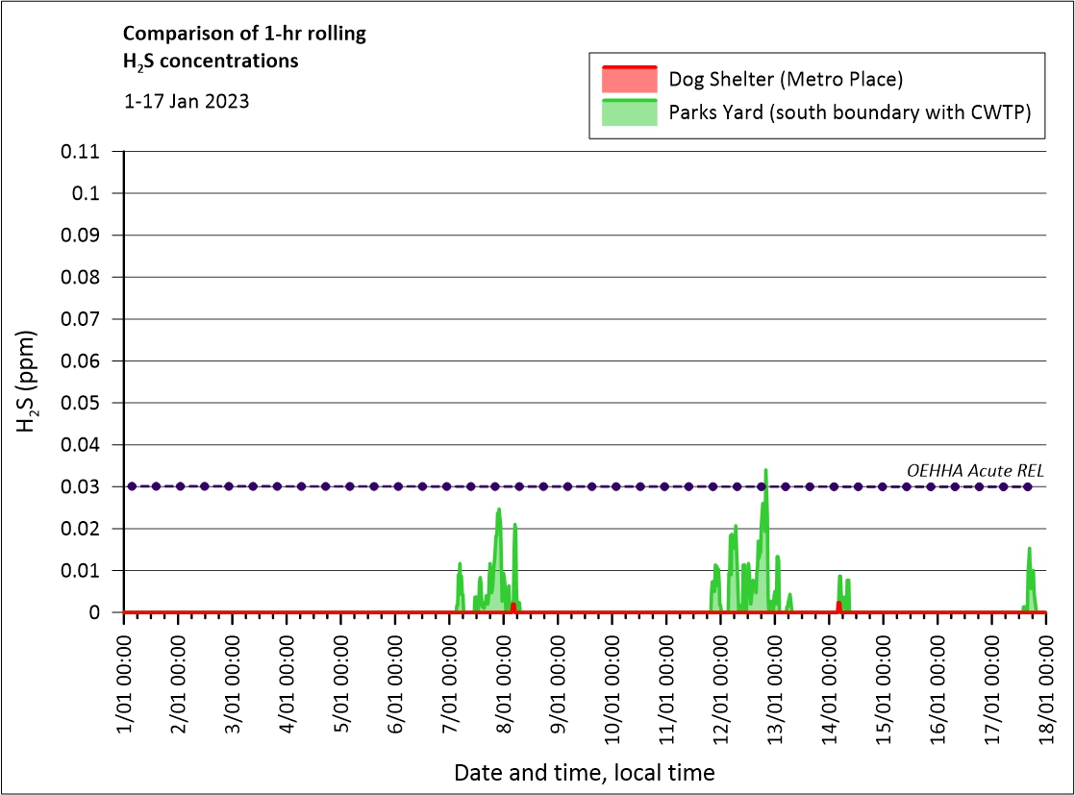
Task: Click the tallest green peak exceeding the REL line
Action: click(765, 473)
